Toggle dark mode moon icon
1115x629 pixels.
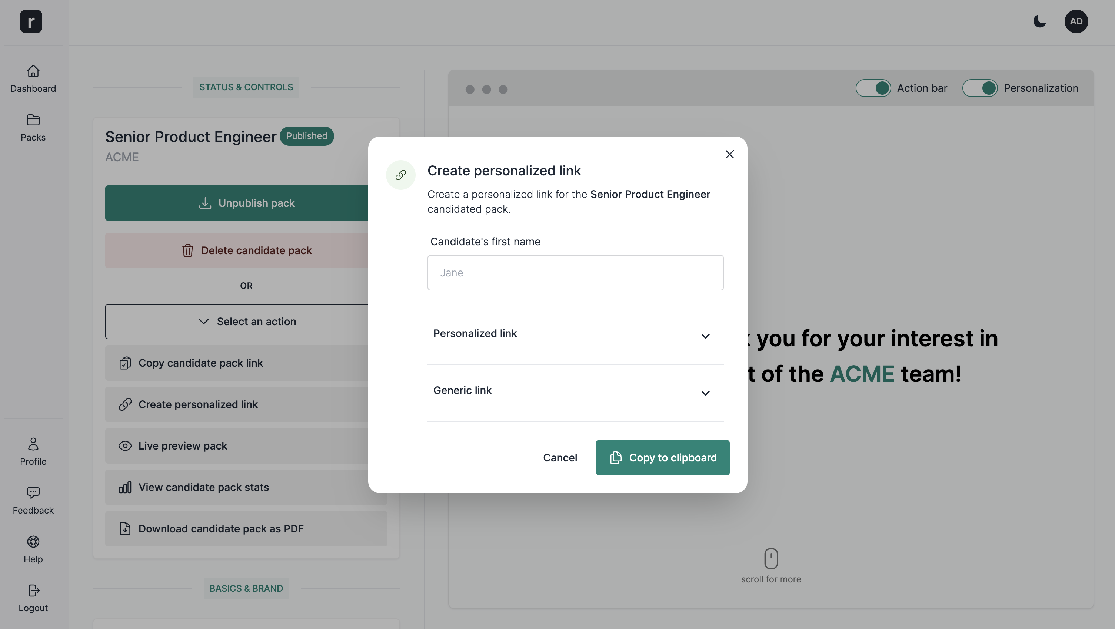pos(1040,21)
